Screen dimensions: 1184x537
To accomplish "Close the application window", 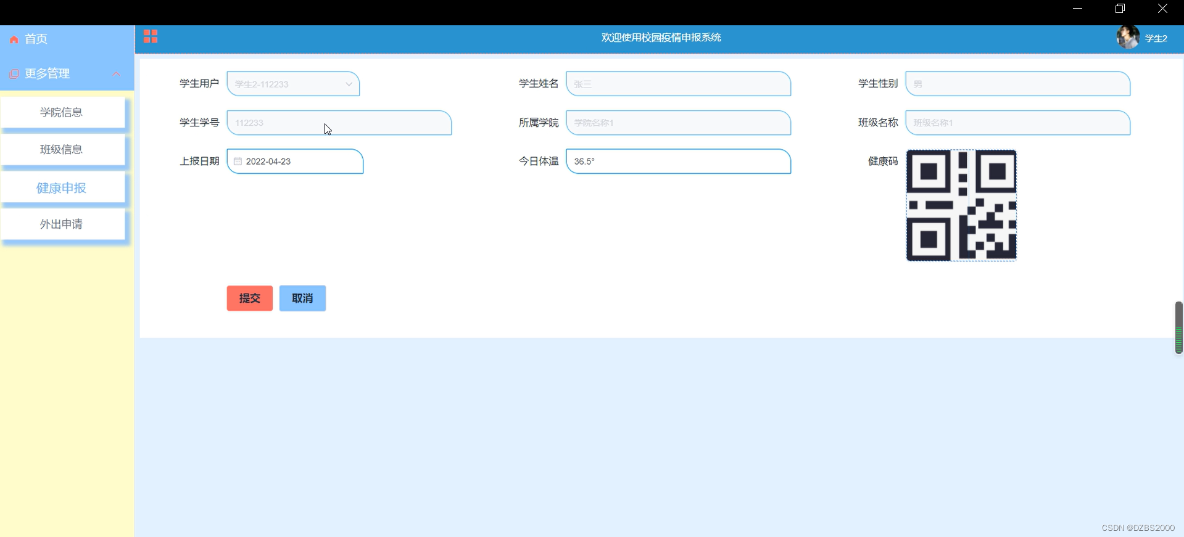I will pos(1162,9).
